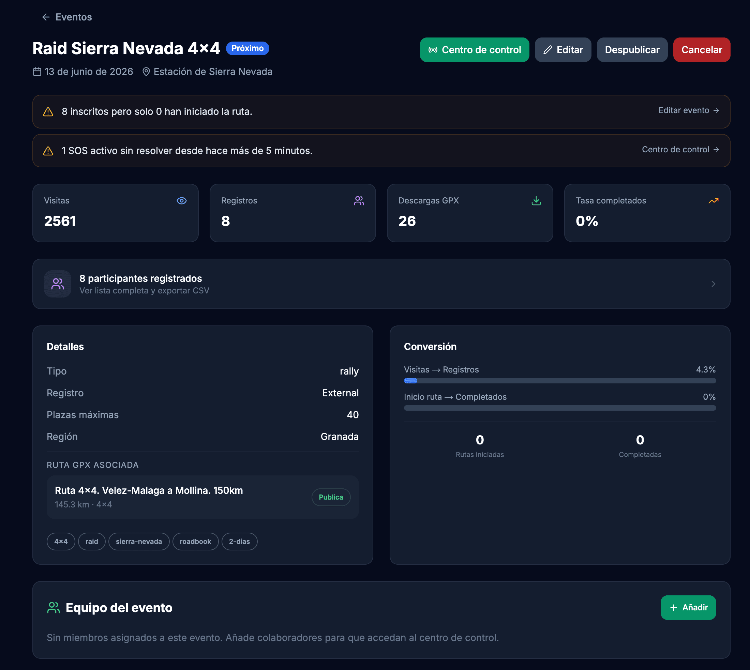This screenshot has height=670, width=750.
Task: Click the 4.3% conversion value
Action: point(706,370)
